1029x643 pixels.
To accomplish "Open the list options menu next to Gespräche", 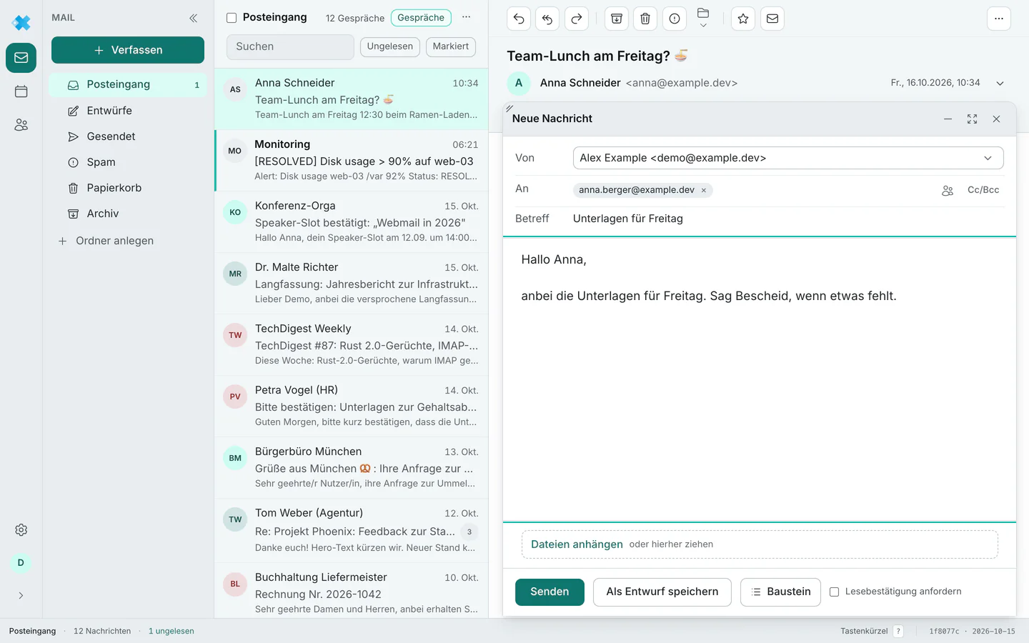I will point(467,17).
